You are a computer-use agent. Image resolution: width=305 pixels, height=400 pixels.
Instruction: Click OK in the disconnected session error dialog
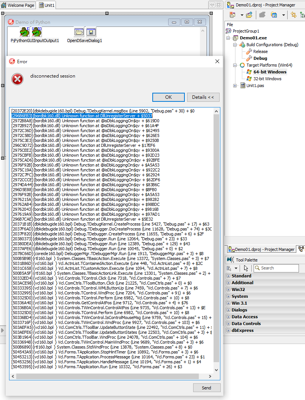coord(168,97)
